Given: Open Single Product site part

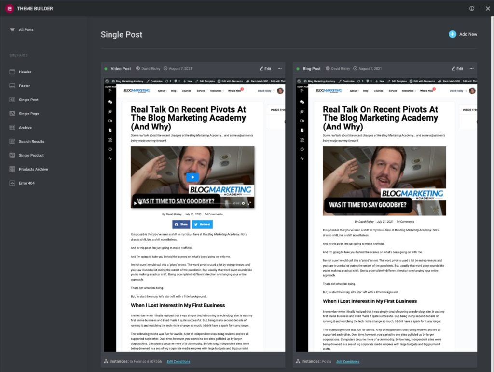Looking at the screenshot, I should [x=31, y=155].
